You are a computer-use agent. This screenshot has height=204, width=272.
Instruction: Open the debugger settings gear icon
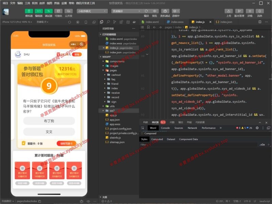tap(257, 128)
